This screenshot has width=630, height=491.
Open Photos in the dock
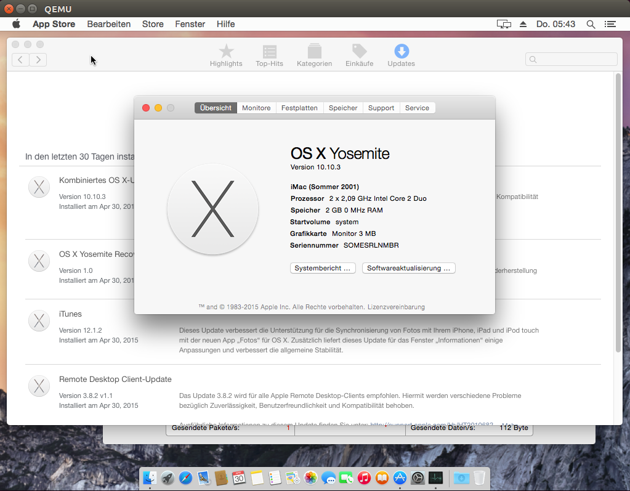pyautogui.click(x=310, y=477)
